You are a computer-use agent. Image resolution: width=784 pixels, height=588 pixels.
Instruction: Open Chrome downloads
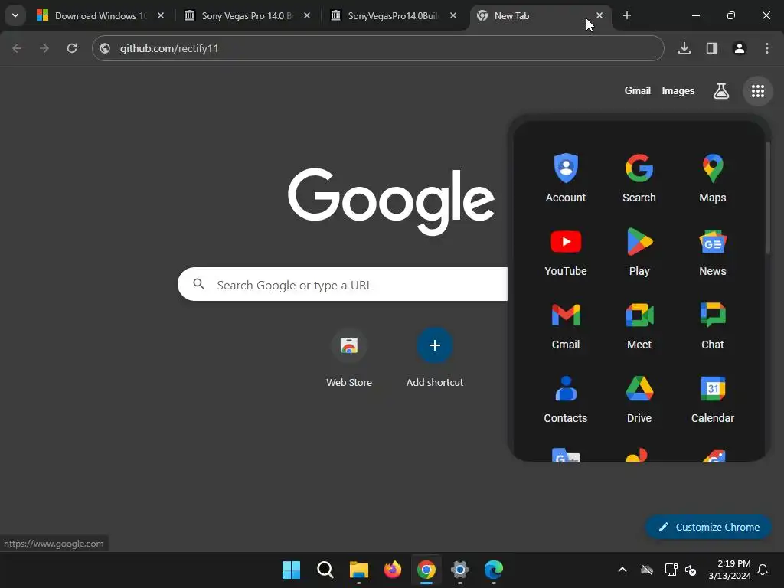click(x=684, y=48)
